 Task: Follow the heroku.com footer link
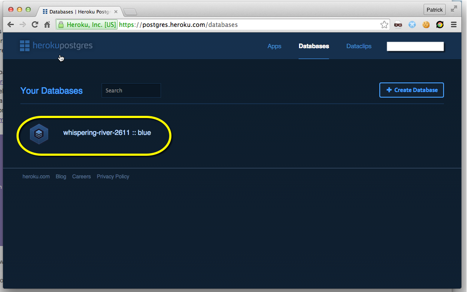click(x=36, y=177)
